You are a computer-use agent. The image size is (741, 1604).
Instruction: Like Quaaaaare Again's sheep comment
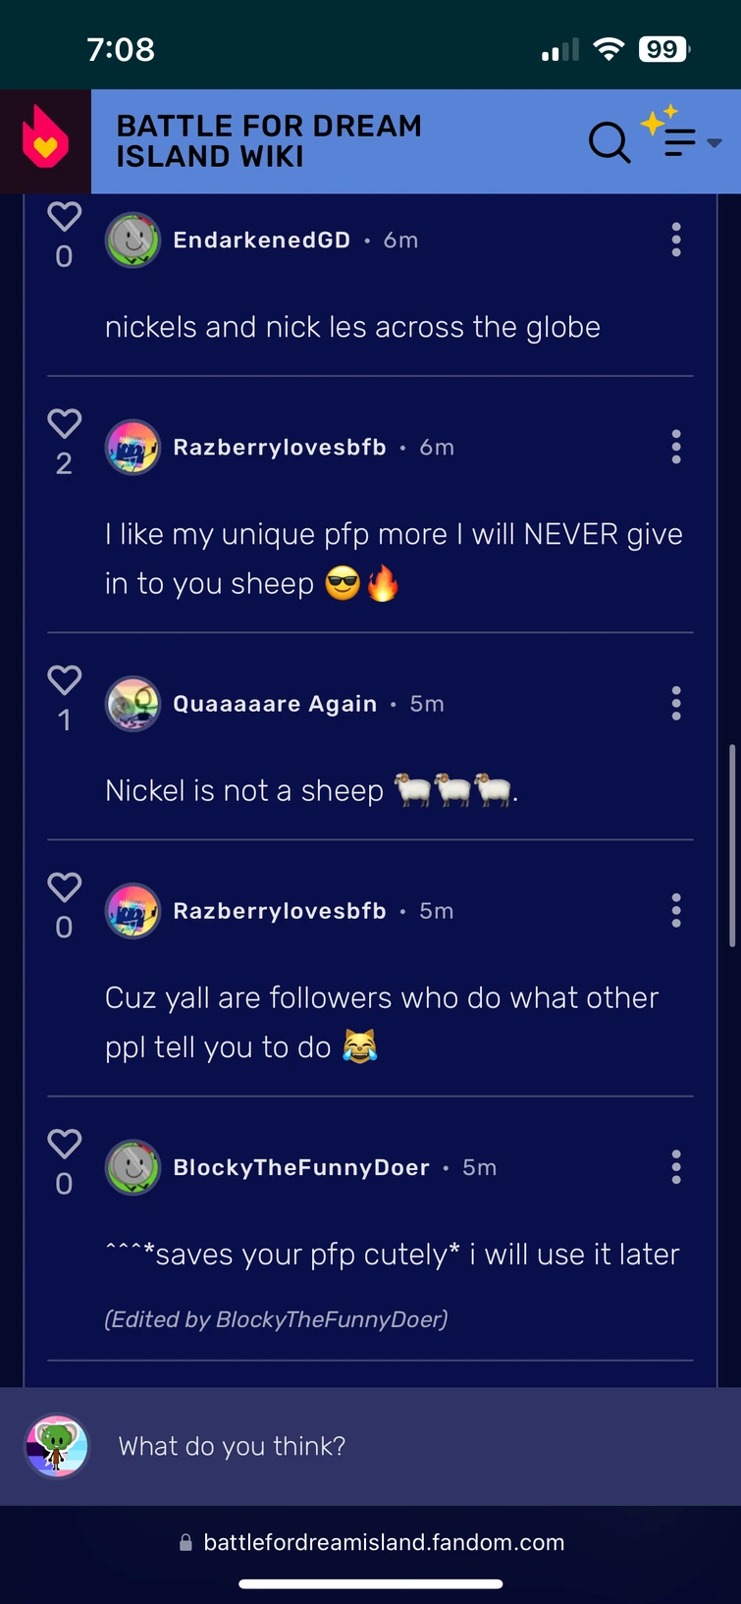click(x=65, y=680)
